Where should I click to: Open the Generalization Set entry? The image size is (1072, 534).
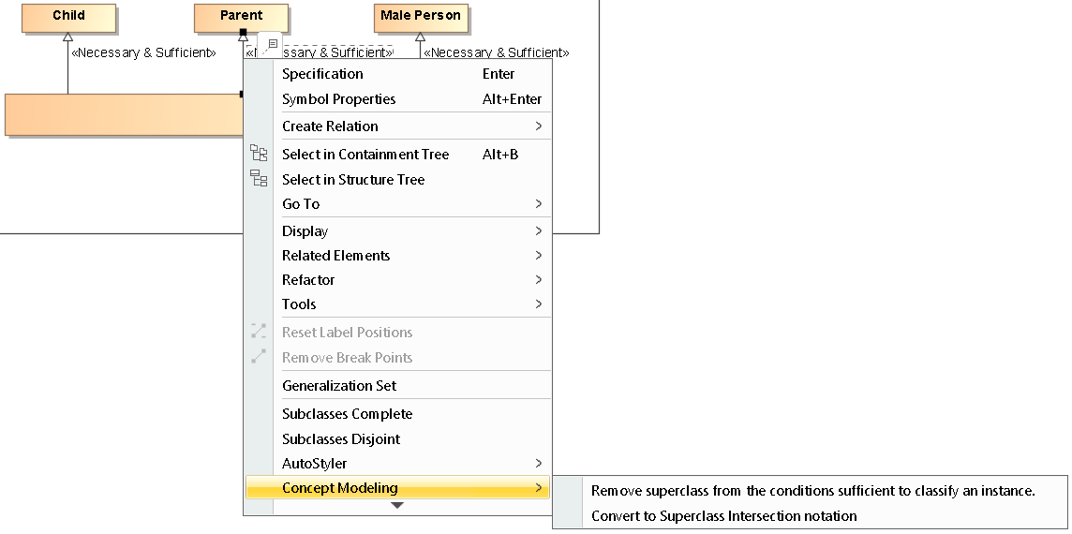pyautogui.click(x=339, y=386)
